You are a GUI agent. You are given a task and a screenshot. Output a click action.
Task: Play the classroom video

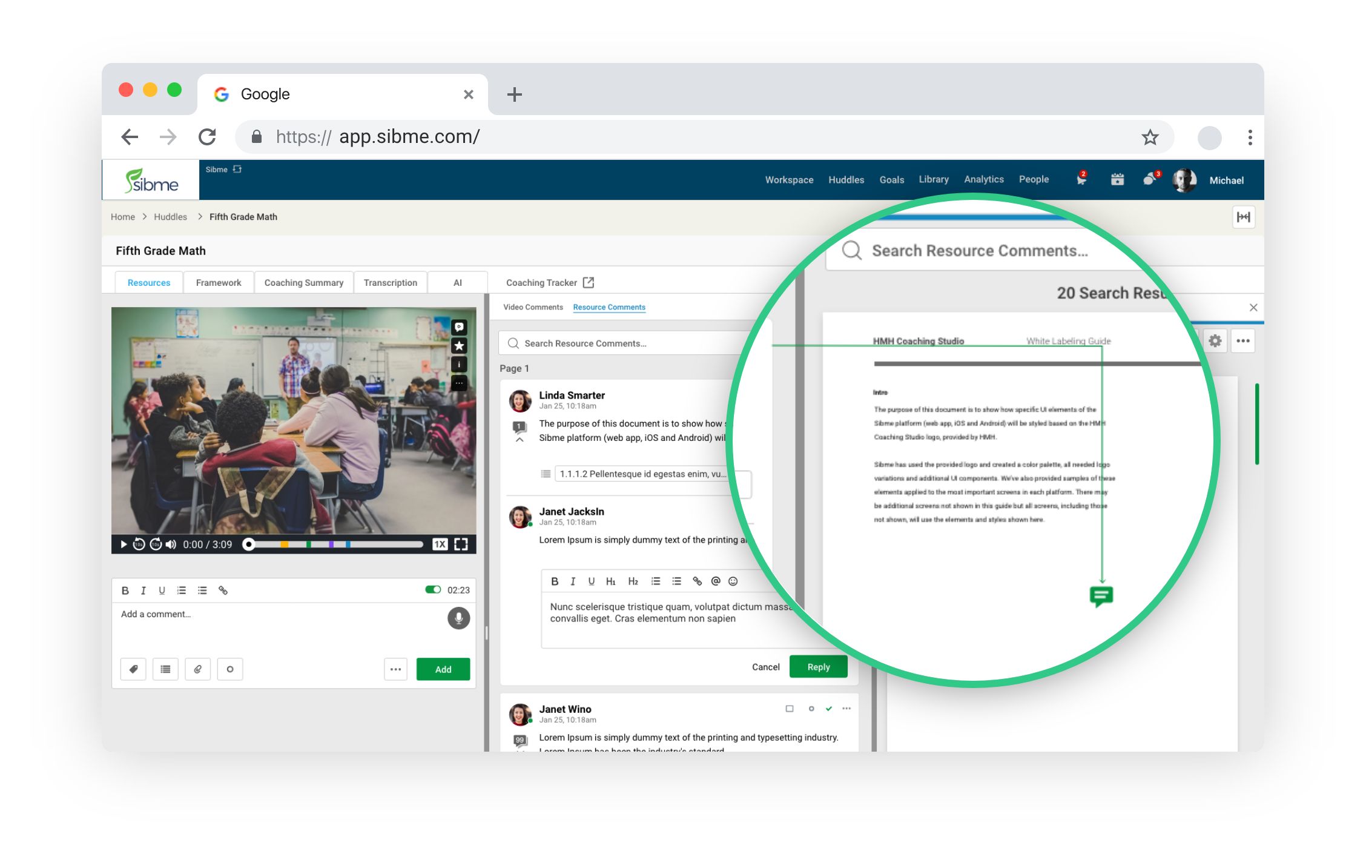124,544
